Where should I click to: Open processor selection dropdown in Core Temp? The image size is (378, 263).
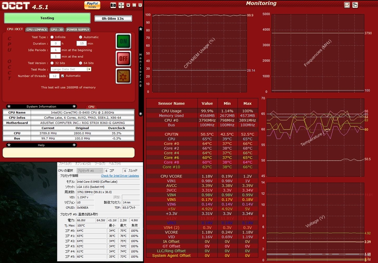[x=90, y=171]
